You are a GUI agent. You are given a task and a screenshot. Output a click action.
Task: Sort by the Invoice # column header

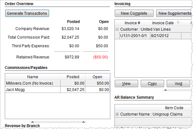[132, 23]
